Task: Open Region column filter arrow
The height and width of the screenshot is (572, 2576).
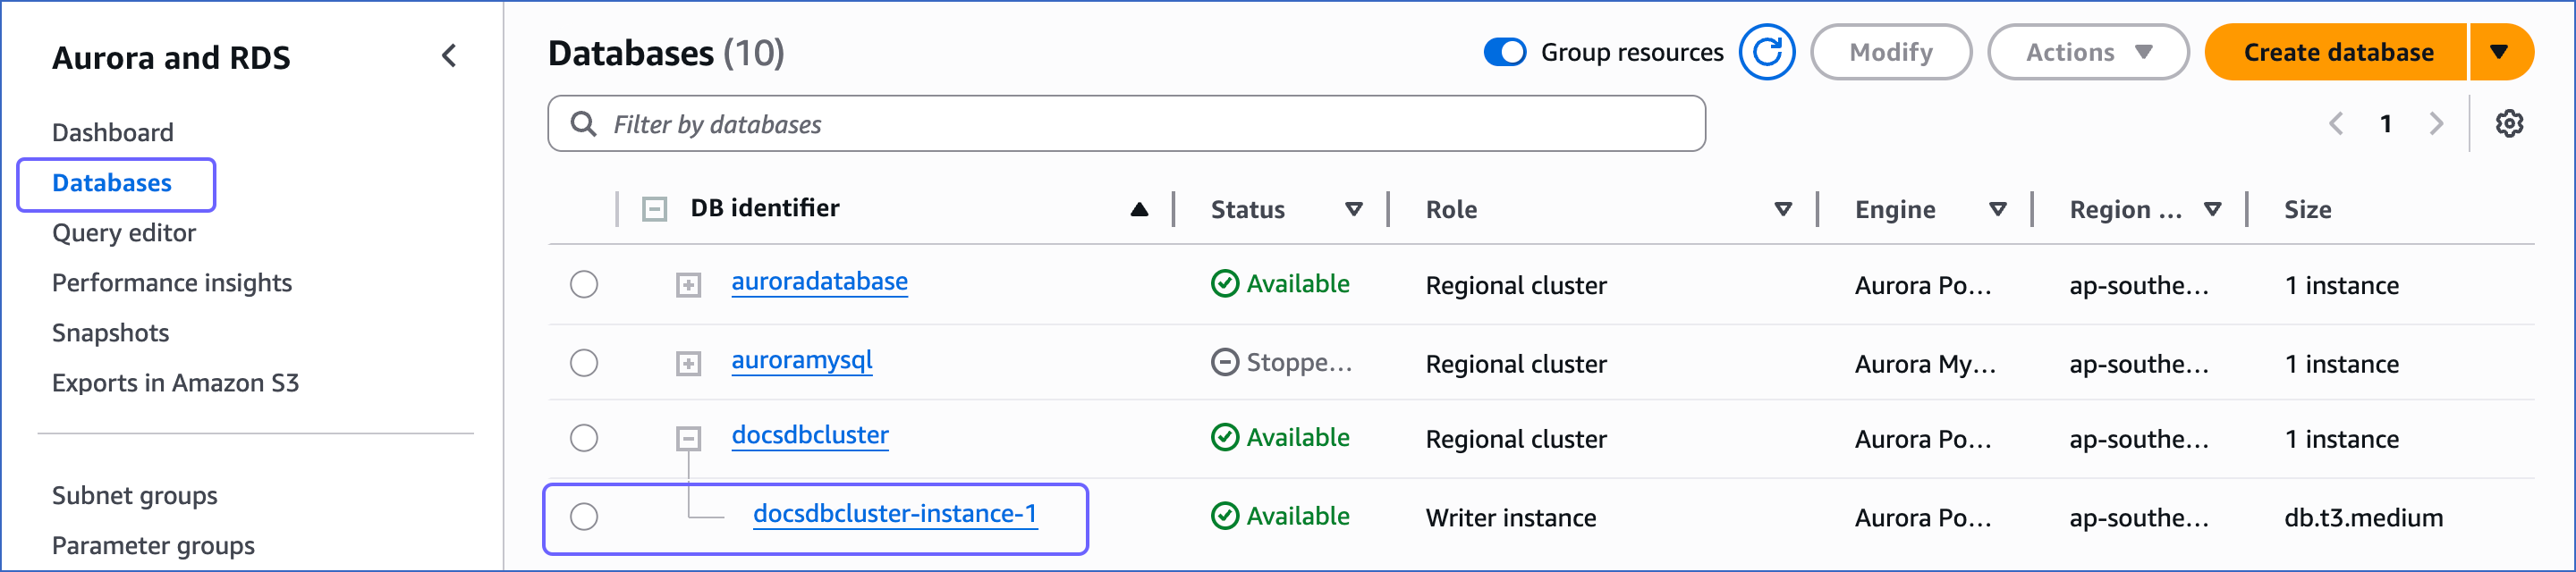Action: (2213, 209)
